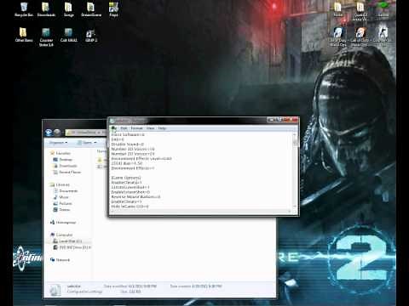Viewport: 409px width, 306px height.
Task: Select Downloads in Explorer Favorites
Action: coord(65,166)
